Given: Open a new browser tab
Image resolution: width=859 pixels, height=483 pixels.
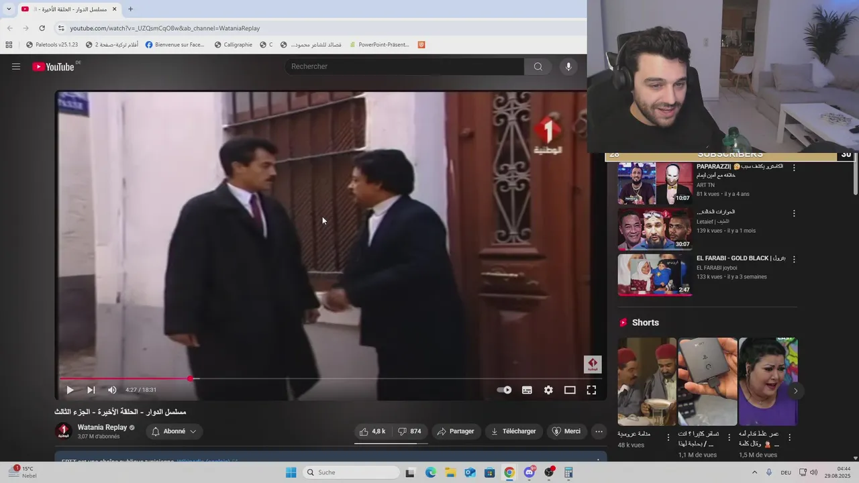Looking at the screenshot, I should (x=130, y=9).
